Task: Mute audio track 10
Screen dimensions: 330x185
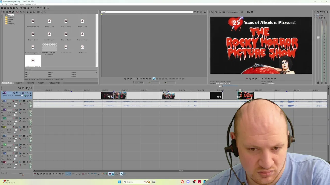Action: click(24, 162)
